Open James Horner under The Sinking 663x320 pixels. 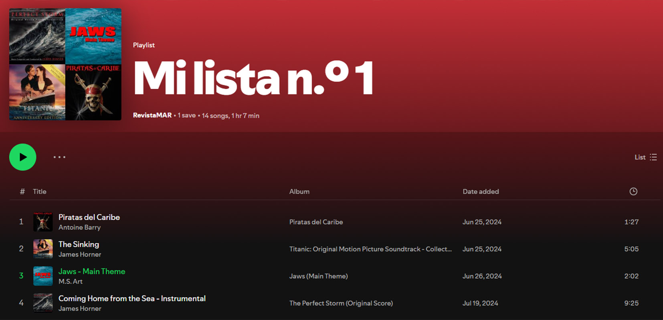pyautogui.click(x=80, y=254)
